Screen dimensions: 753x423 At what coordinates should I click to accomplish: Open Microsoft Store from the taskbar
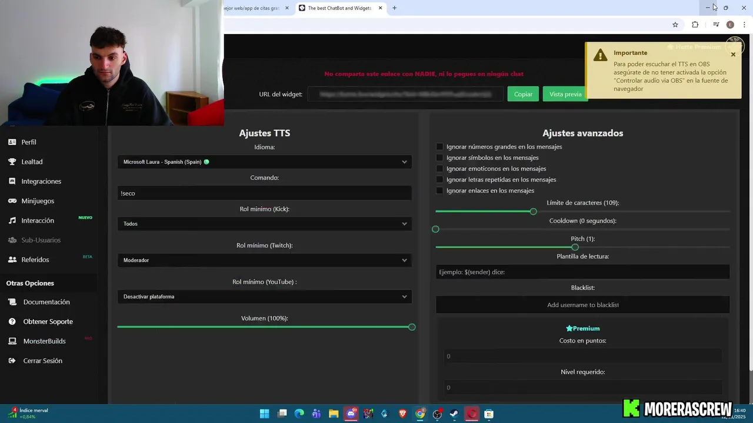point(489,414)
